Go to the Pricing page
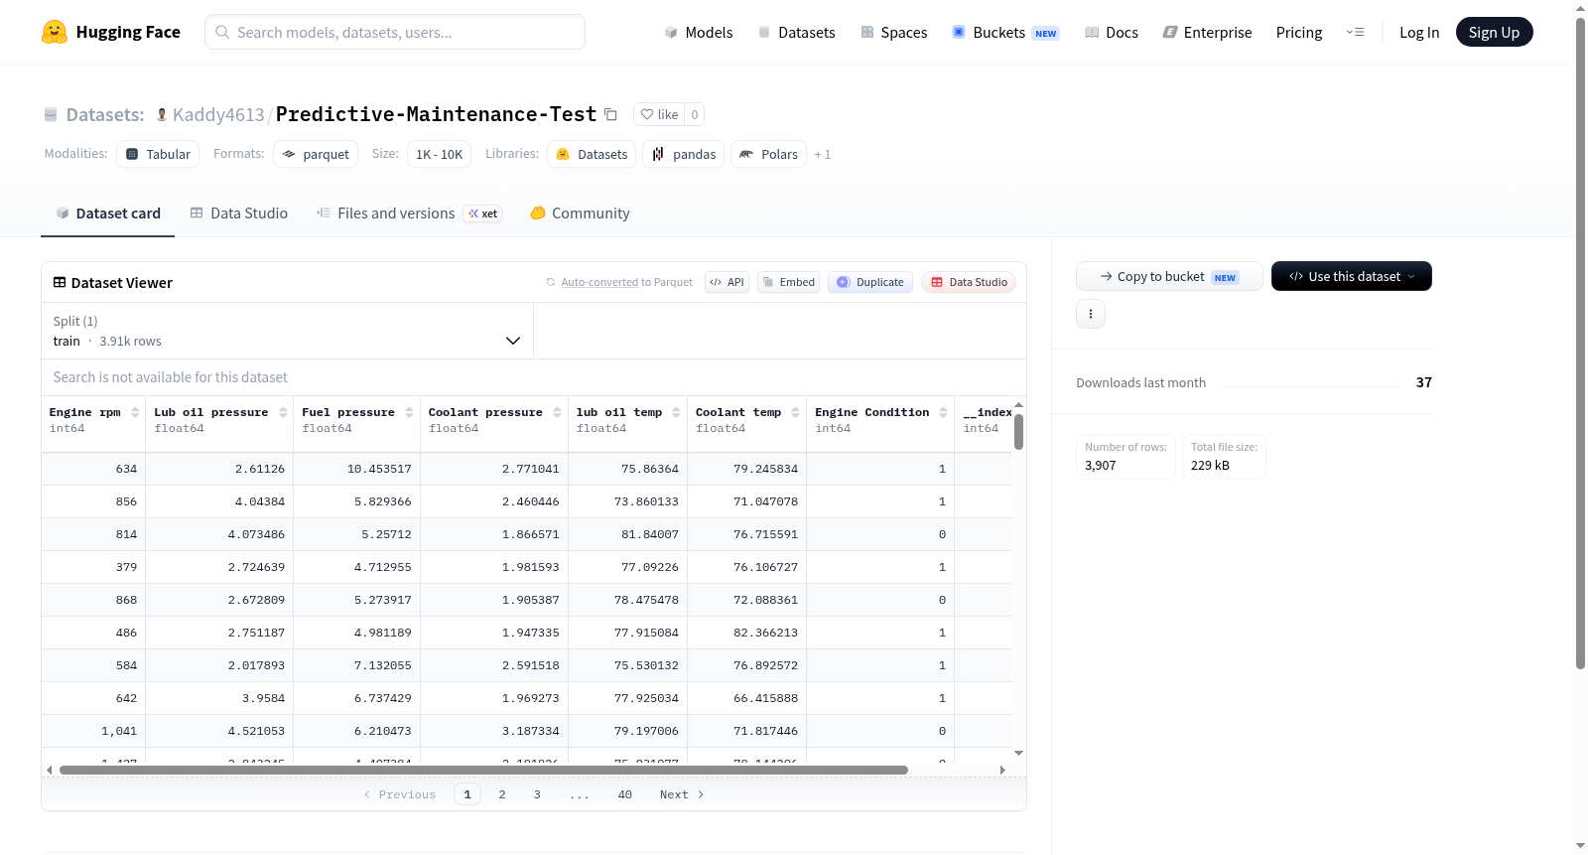The height and width of the screenshot is (855, 1588). pos(1299,32)
